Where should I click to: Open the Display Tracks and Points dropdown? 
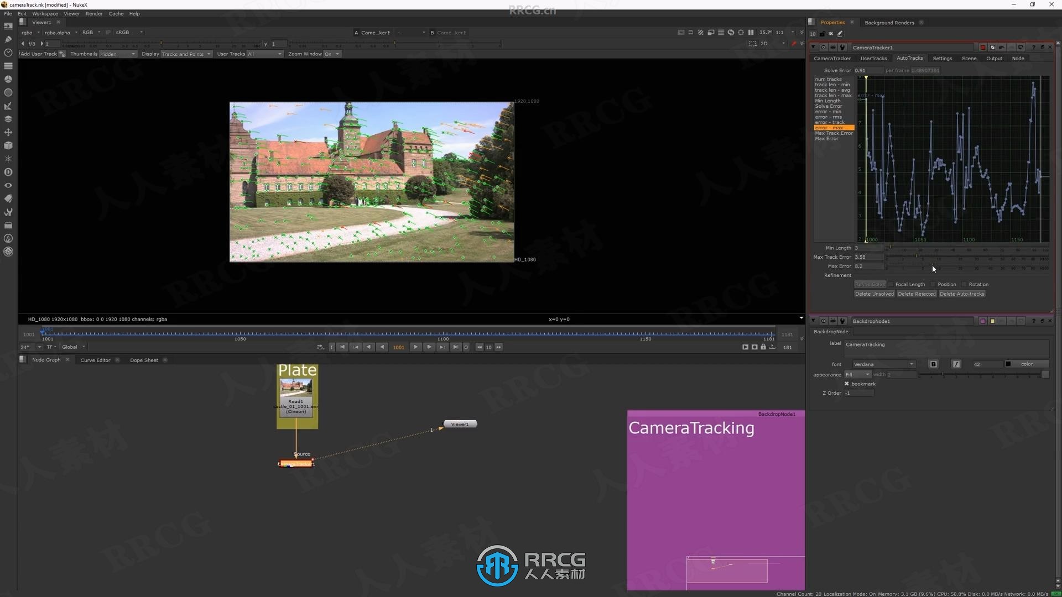[186, 54]
